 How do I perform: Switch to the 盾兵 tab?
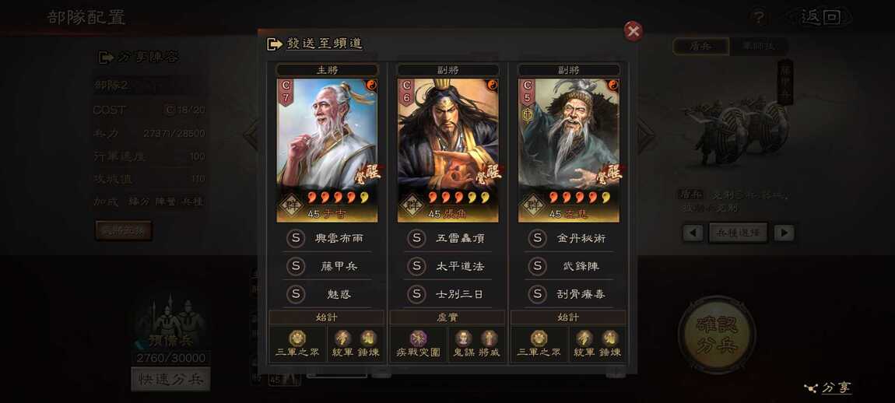(701, 46)
